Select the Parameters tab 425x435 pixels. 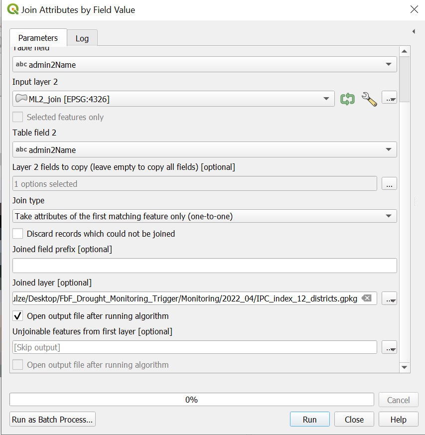pos(38,38)
